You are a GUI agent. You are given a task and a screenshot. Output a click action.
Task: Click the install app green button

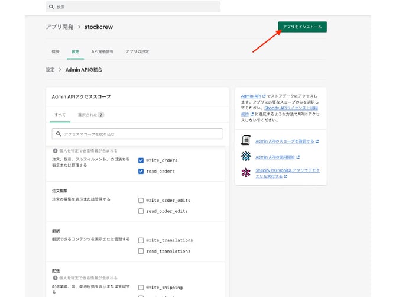[302, 27]
